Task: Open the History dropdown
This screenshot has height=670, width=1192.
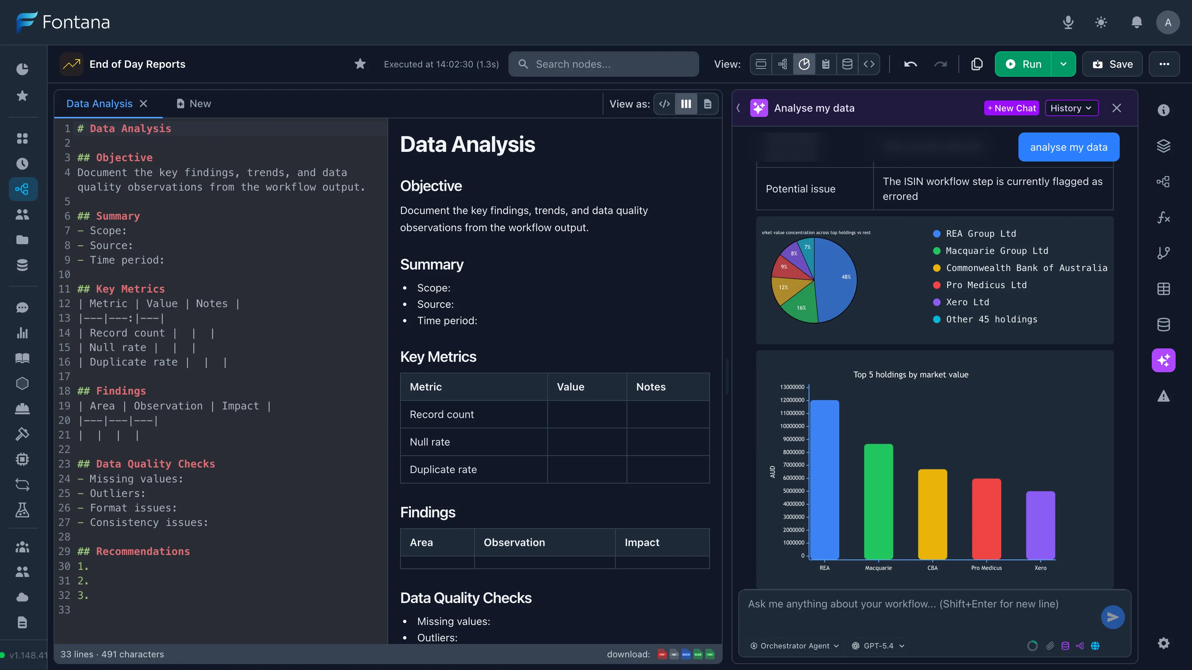Action: 1072,108
